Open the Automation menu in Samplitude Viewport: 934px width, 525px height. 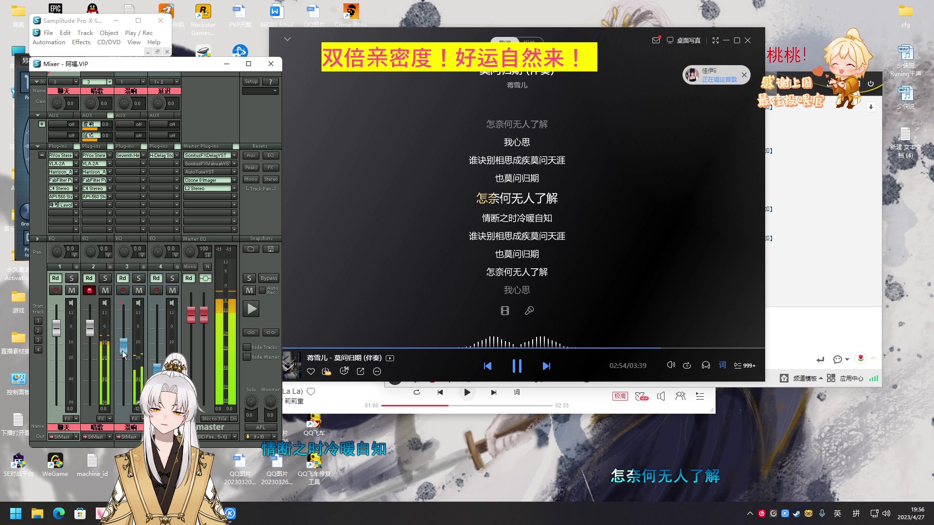click(49, 42)
